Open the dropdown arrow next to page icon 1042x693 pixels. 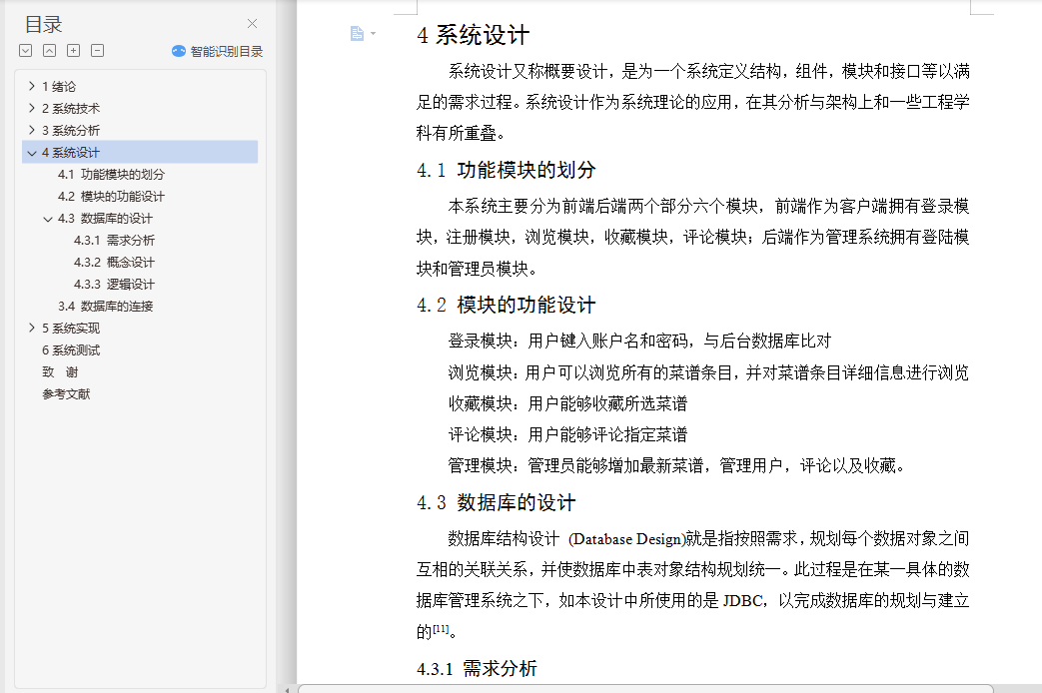click(x=373, y=33)
